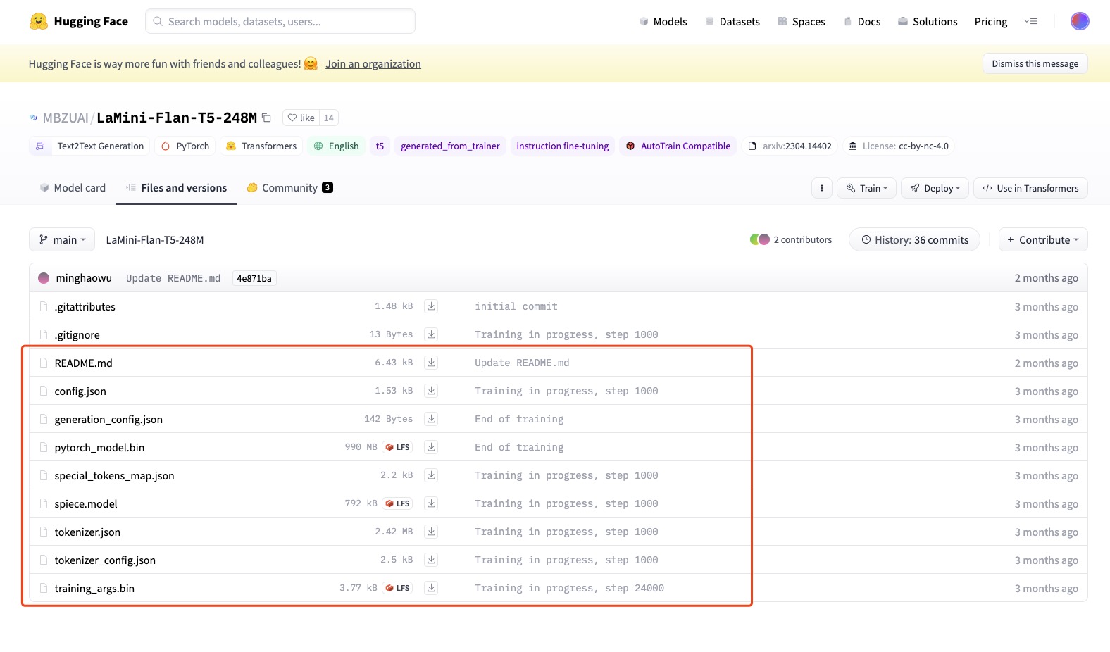Select the Transformers tag
The height and width of the screenshot is (652, 1110).
pos(261,146)
